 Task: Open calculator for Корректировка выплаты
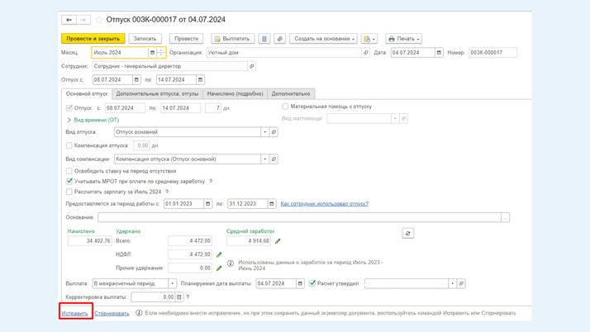[179, 297]
